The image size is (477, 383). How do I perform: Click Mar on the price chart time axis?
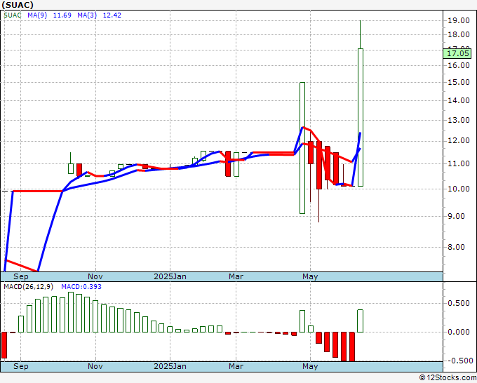[236, 276]
